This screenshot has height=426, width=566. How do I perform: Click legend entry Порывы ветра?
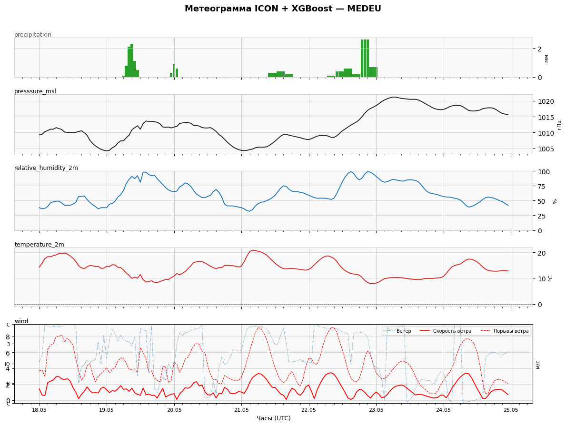pos(511,331)
